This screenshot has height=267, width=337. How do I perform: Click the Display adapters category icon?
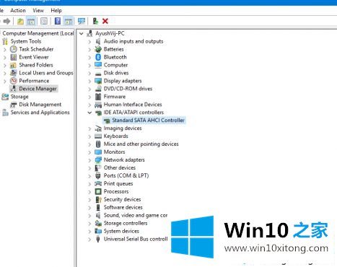tap(98, 81)
